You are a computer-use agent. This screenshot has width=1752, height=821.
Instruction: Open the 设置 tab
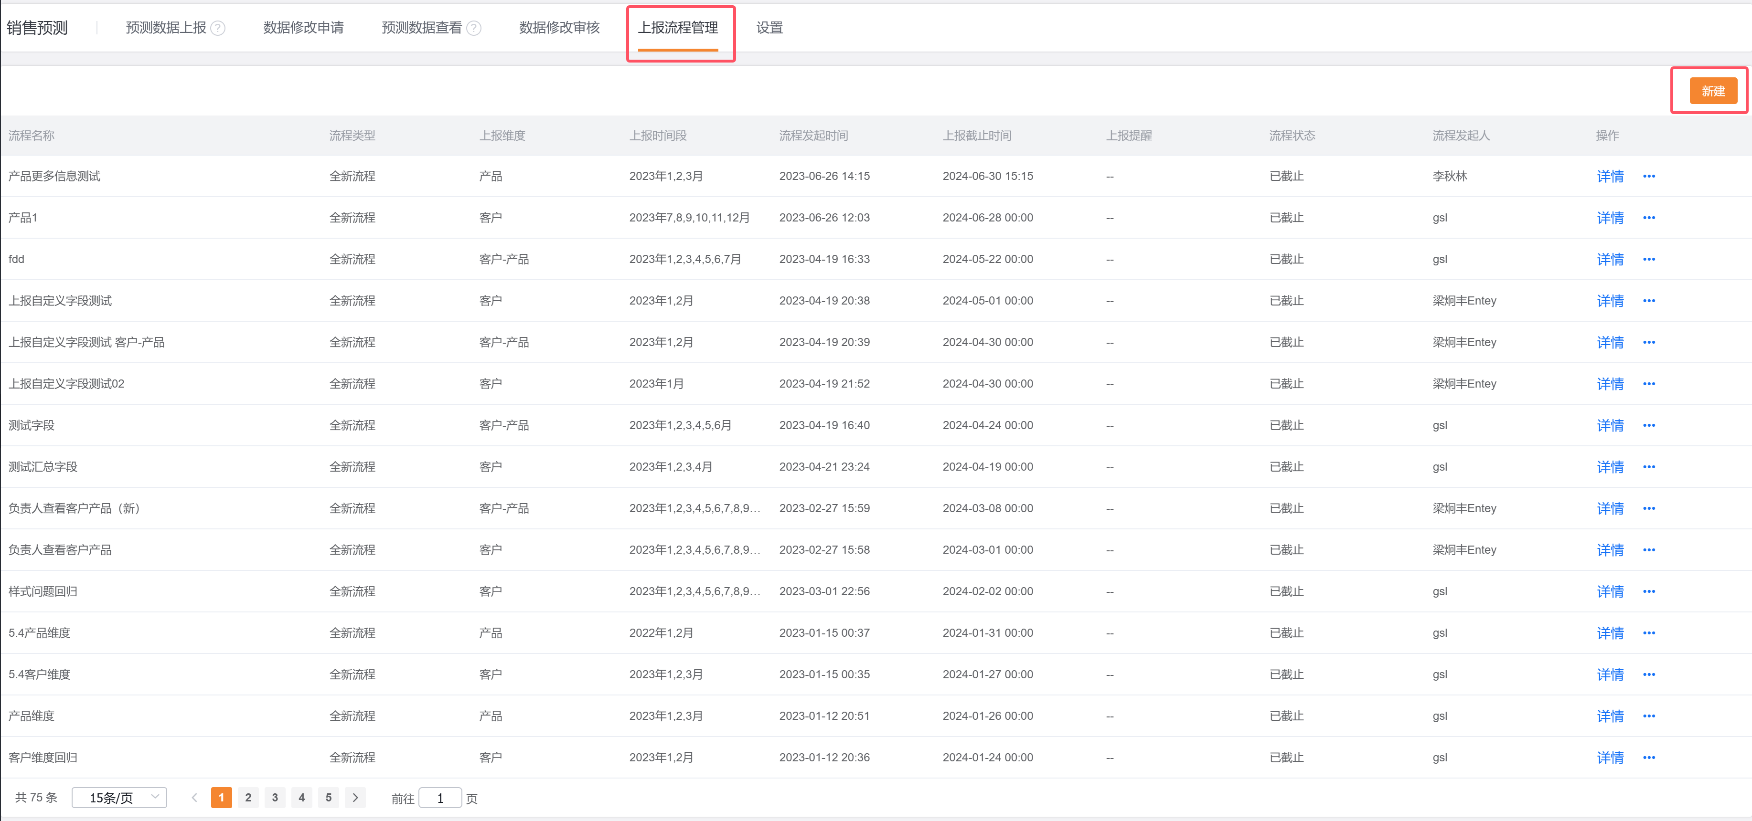click(769, 28)
